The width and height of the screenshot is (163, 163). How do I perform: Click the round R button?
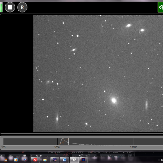(22, 7)
